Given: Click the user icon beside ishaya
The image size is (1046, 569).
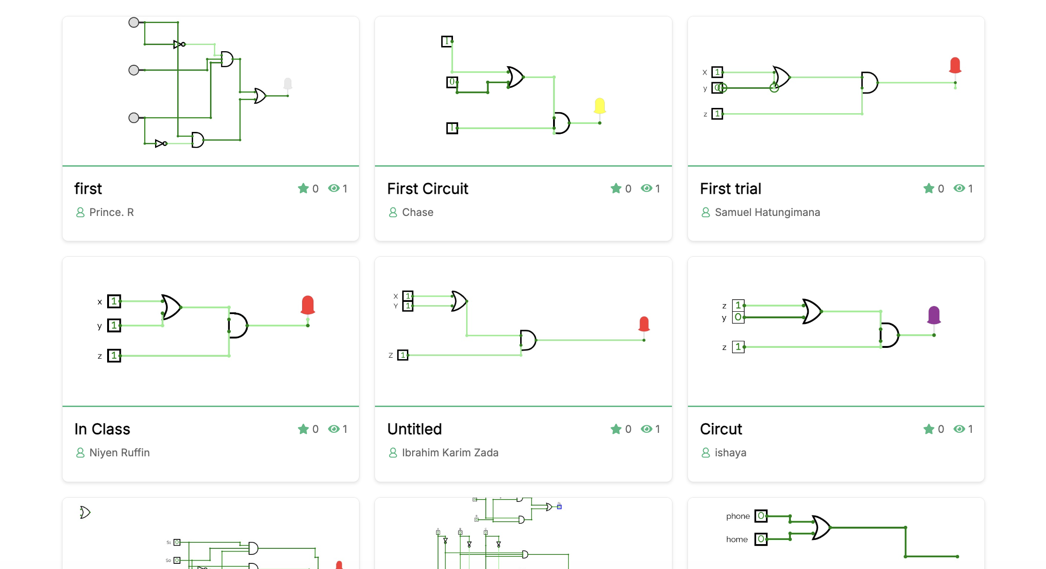Looking at the screenshot, I should click(x=705, y=453).
